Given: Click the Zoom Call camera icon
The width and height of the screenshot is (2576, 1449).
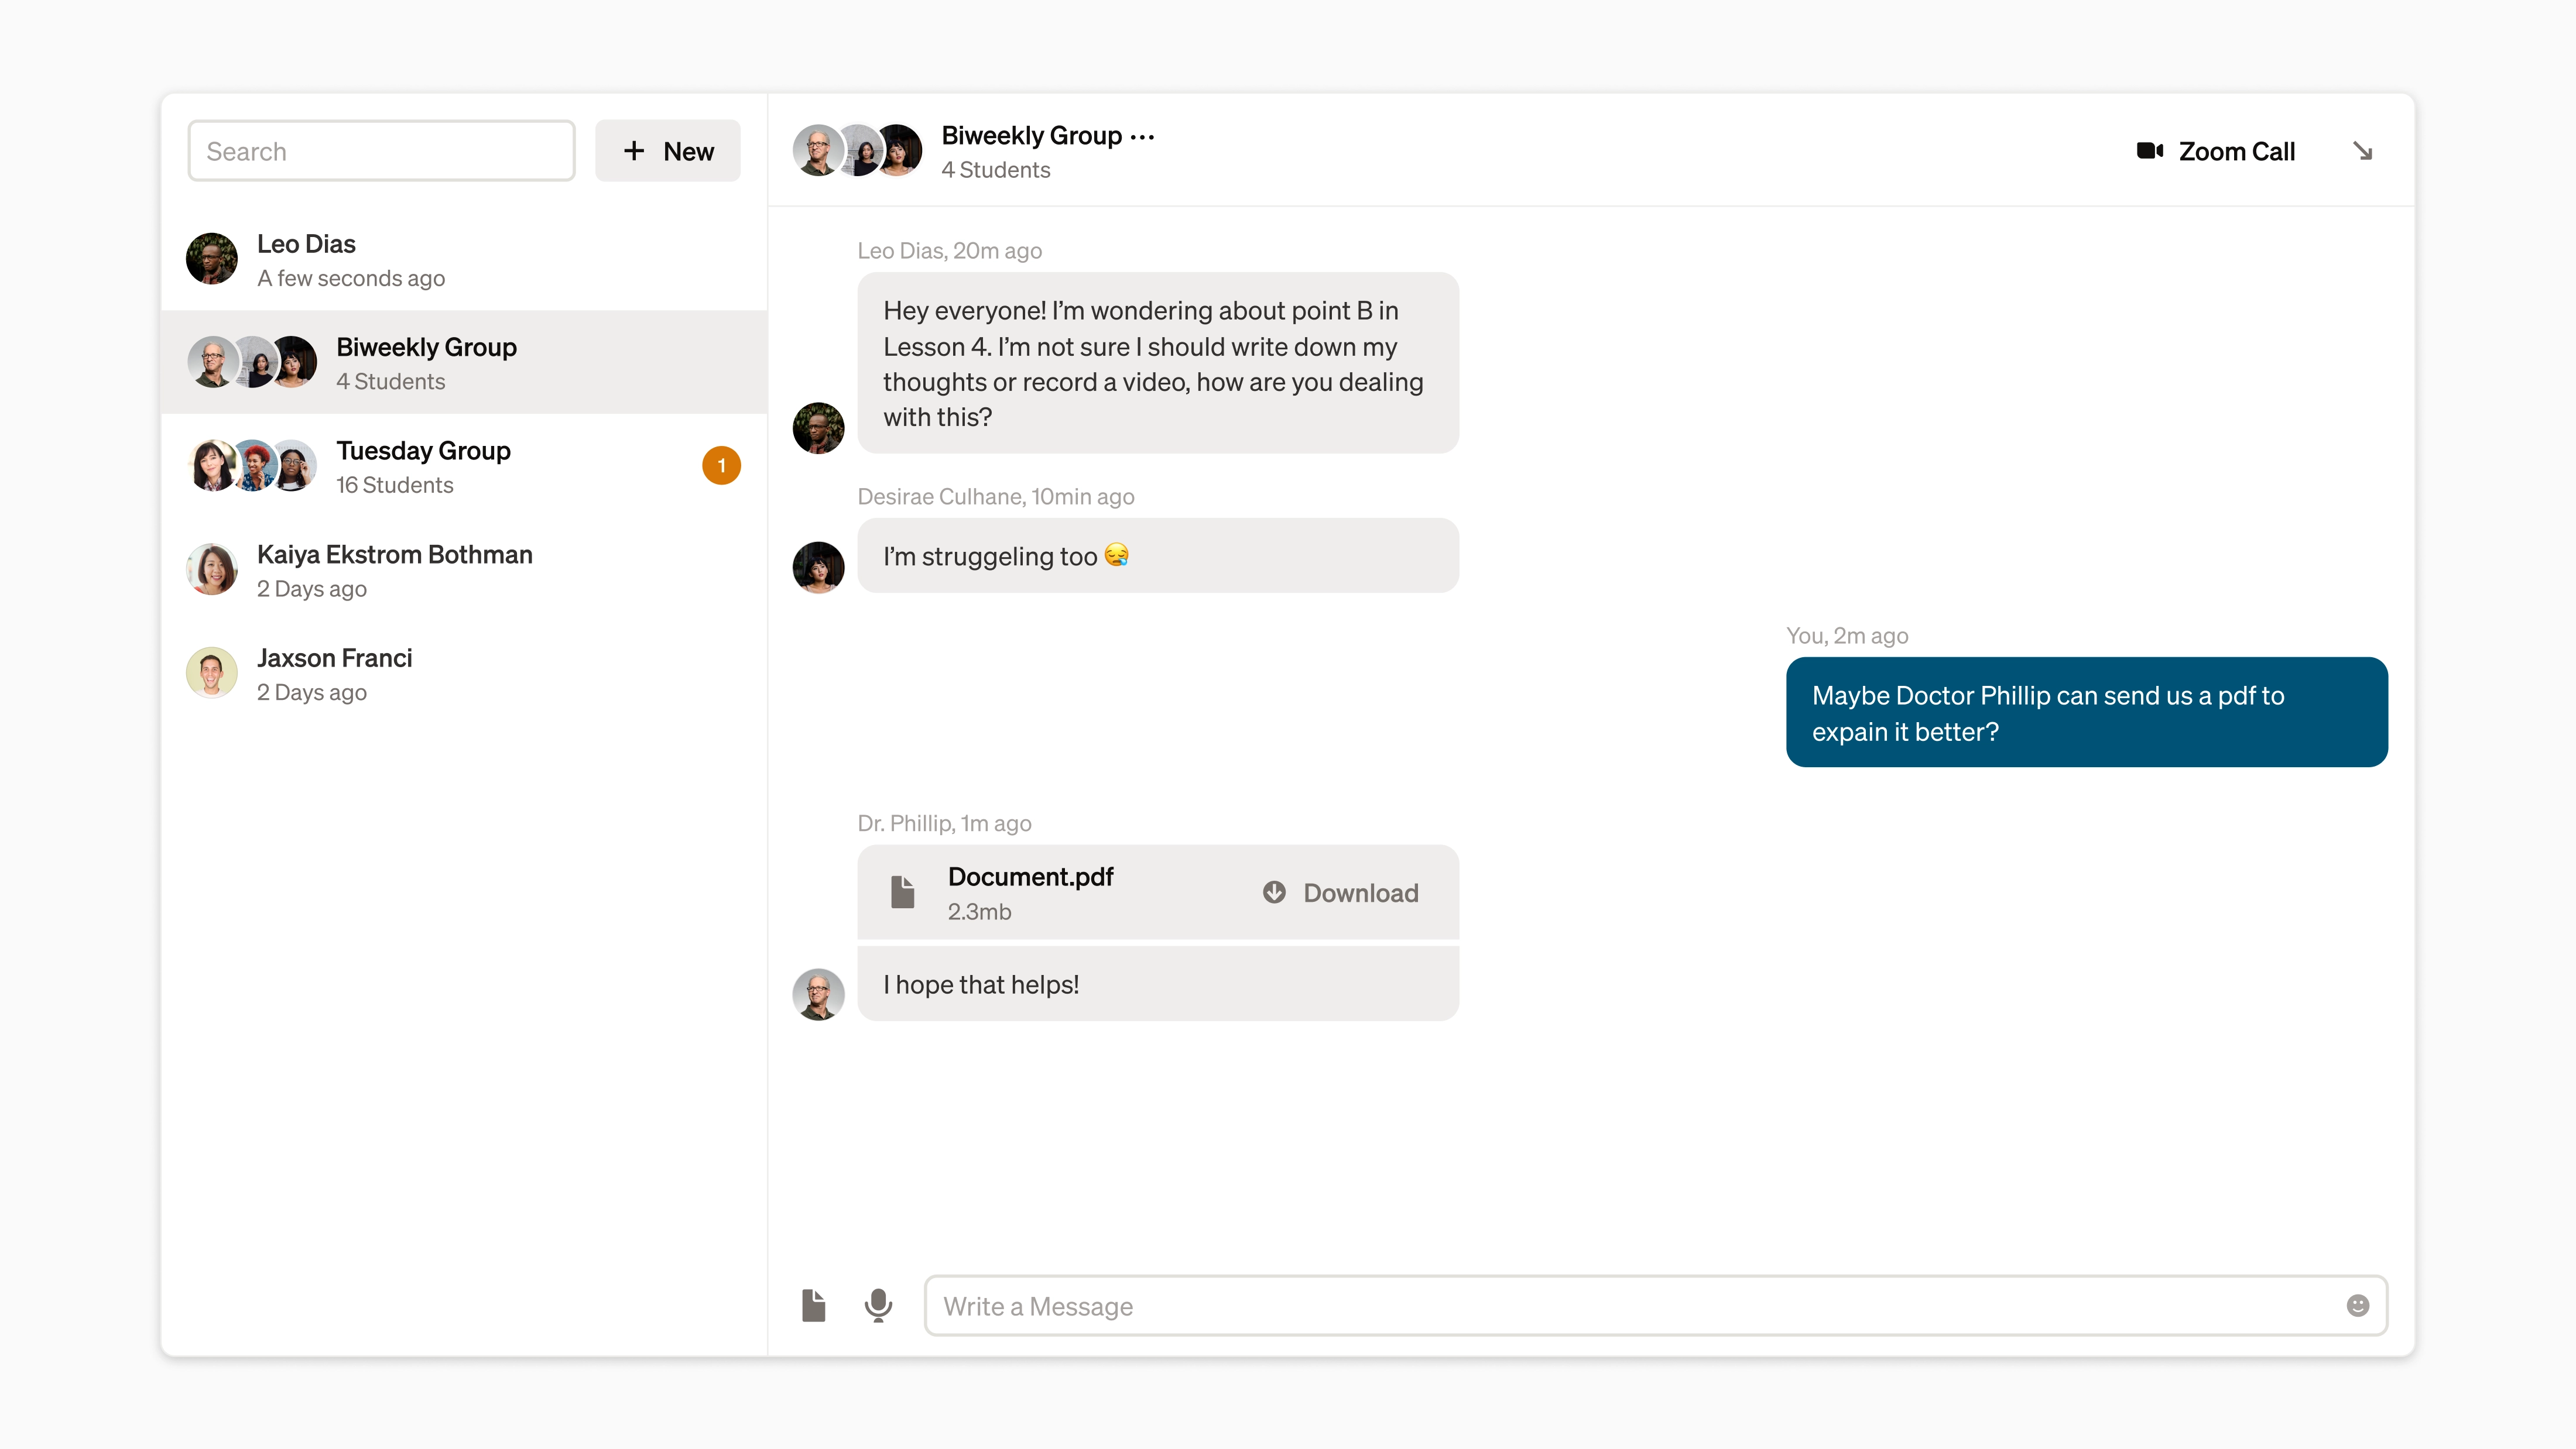Looking at the screenshot, I should point(2149,151).
